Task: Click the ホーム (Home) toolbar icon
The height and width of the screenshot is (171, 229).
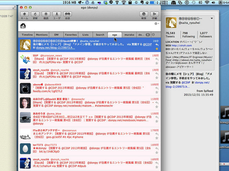Action: tap(24, 14)
